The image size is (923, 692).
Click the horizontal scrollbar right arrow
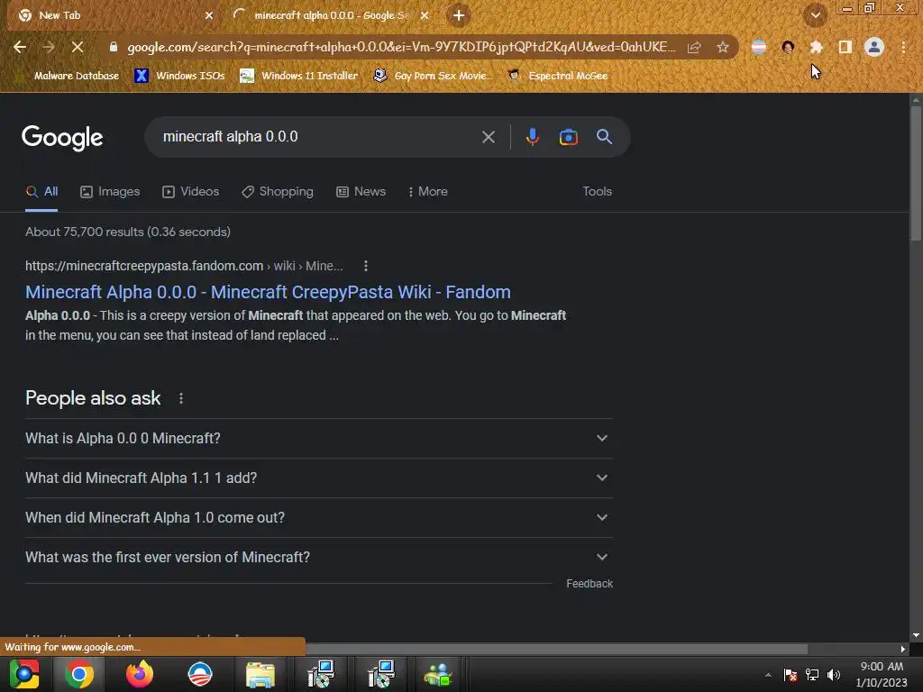[902, 649]
